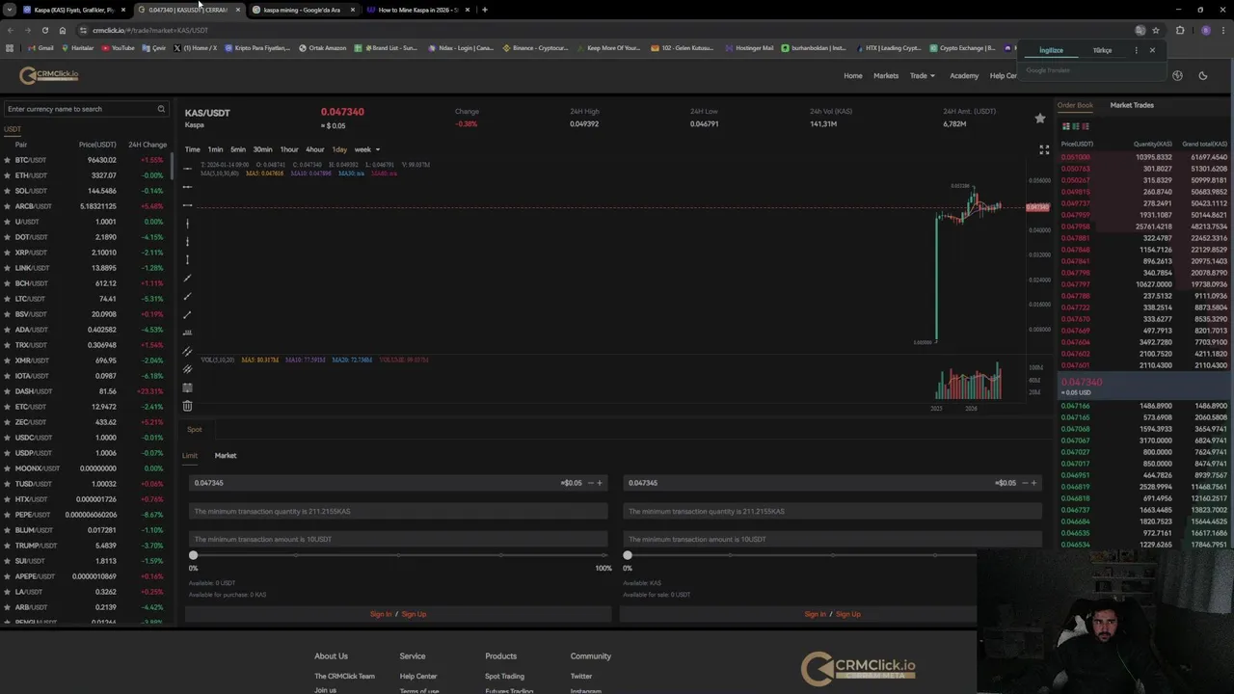This screenshot has height=694, width=1234.
Task: Close the Google Translate popup
Action: pos(1152,50)
